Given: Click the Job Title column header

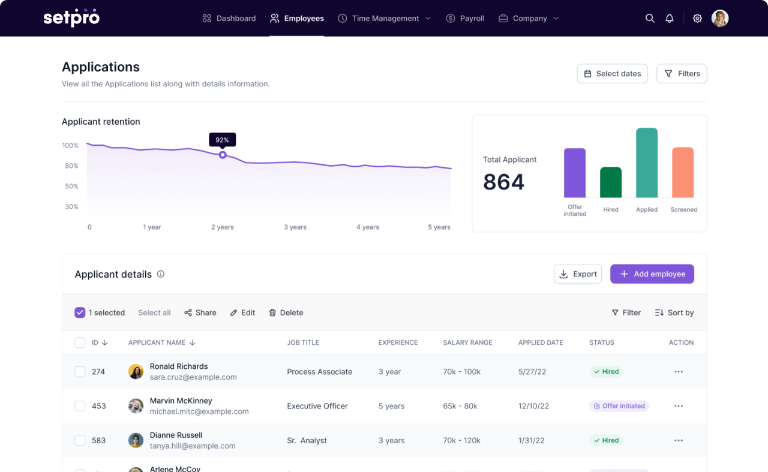Looking at the screenshot, I should pos(303,342).
